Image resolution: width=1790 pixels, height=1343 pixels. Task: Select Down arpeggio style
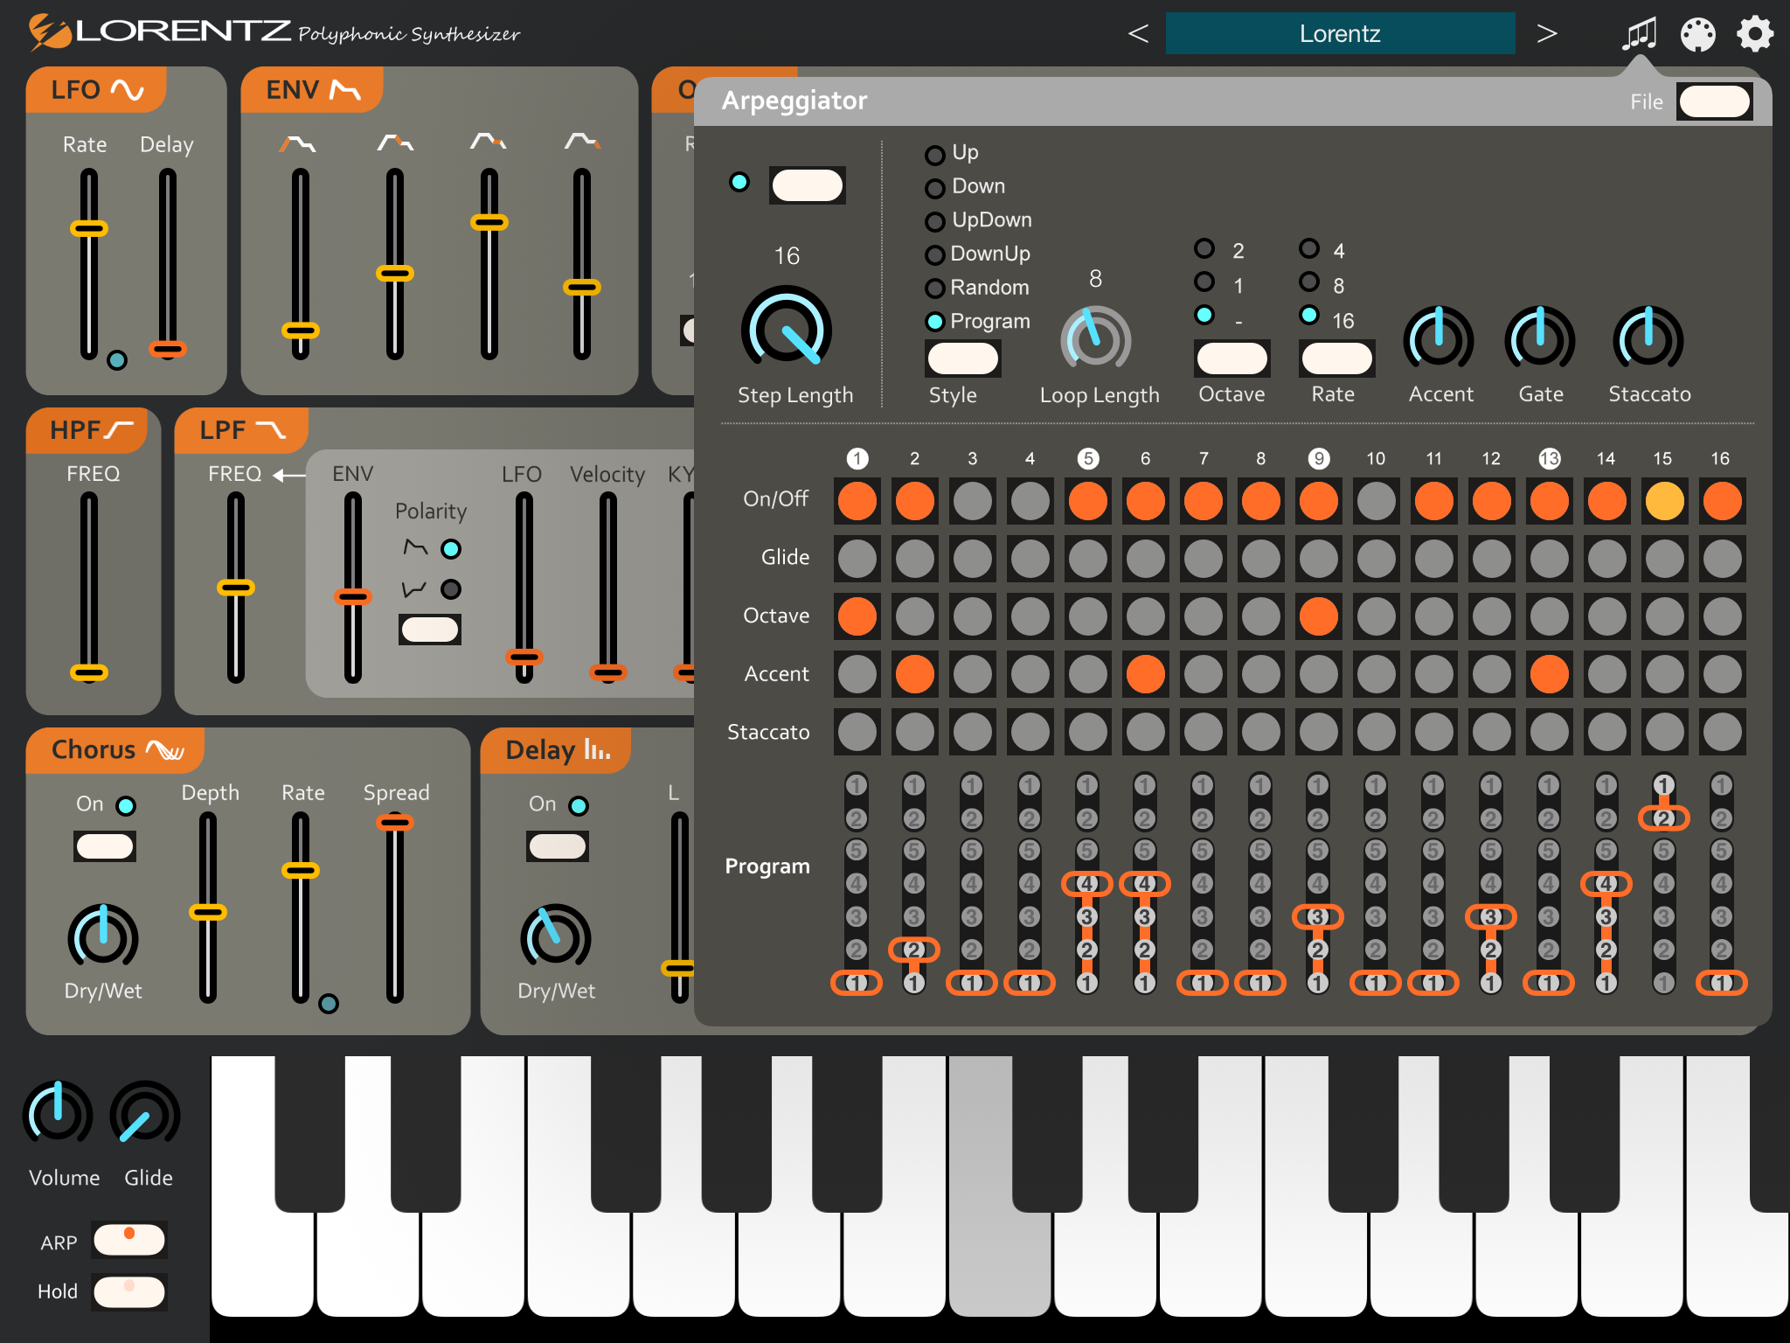935,188
